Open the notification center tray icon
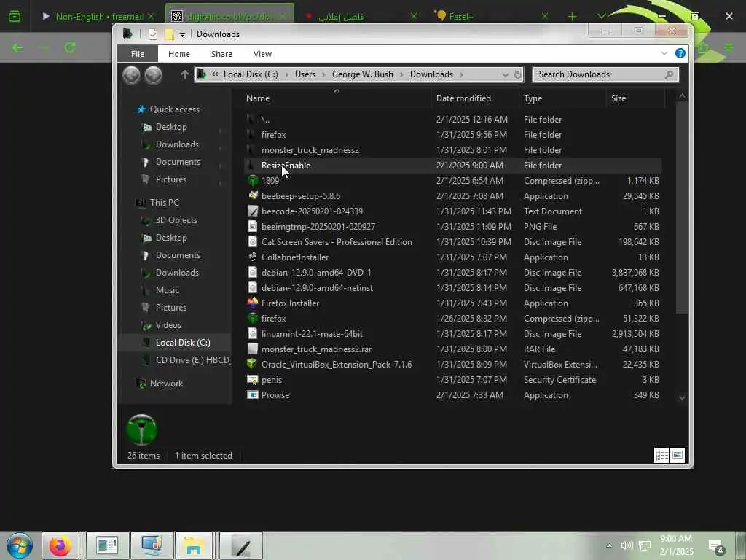Screen dimensions: 746x560 (715, 547)
